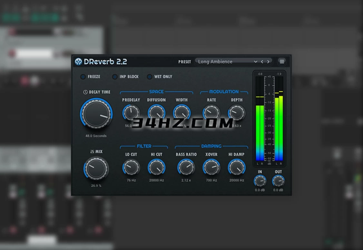Click the OUT gain knob

(278, 181)
